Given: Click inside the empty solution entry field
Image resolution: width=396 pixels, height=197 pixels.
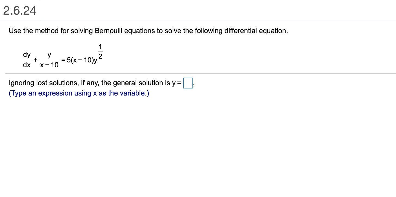Looking at the screenshot, I should point(188,83).
